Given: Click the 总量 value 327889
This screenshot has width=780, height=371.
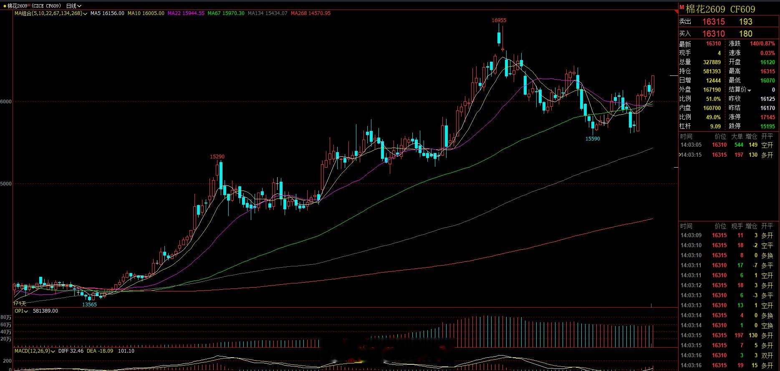Looking at the screenshot, I should pyautogui.click(x=712, y=62).
